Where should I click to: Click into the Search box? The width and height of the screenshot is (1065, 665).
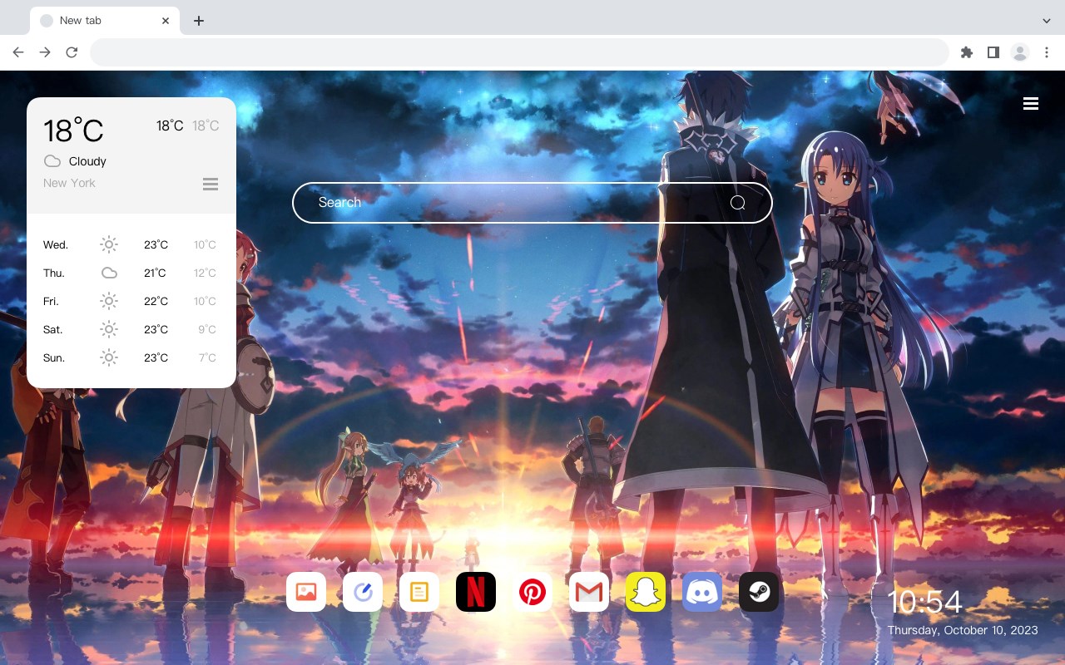(532, 203)
